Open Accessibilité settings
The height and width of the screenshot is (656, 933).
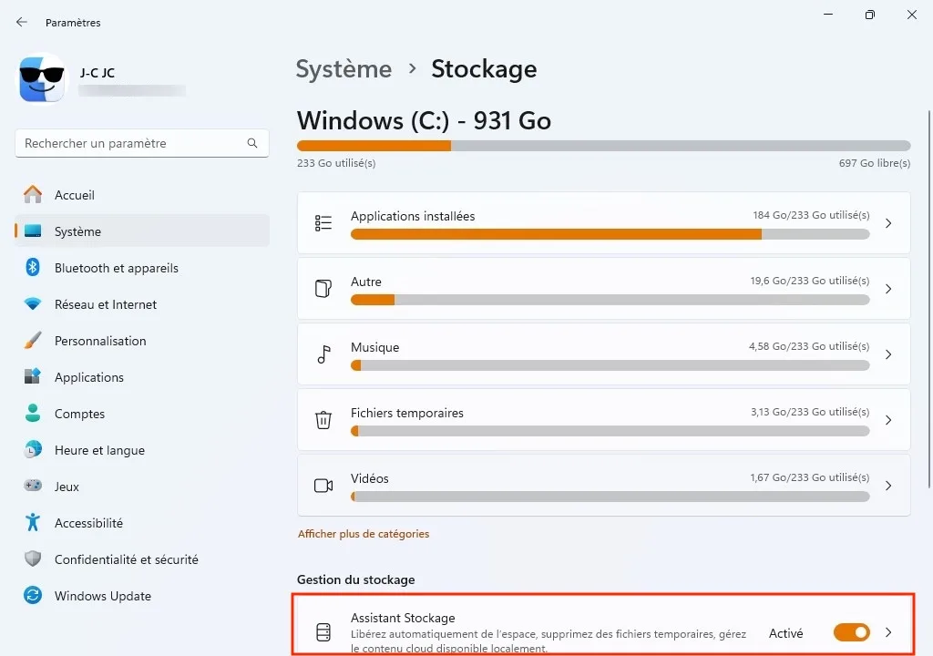click(141, 523)
